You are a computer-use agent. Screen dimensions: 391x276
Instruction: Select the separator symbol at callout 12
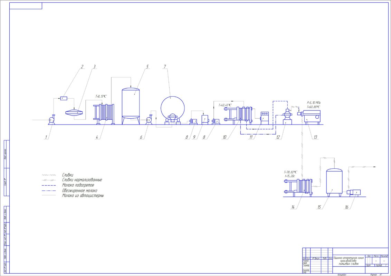coord(287,116)
